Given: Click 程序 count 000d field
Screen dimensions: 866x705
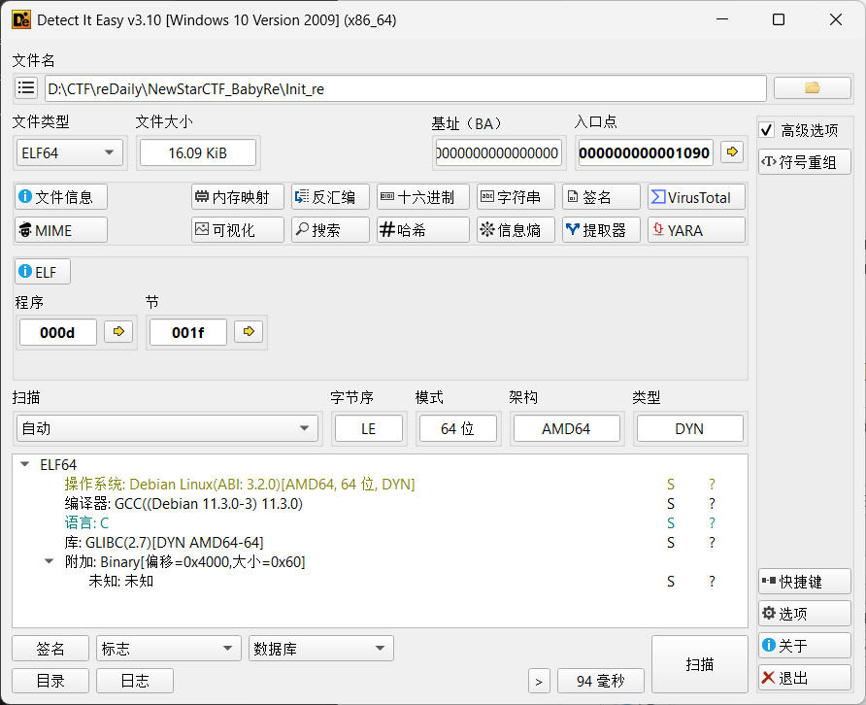Looking at the screenshot, I should pyautogui.click(x=57, y=332).
